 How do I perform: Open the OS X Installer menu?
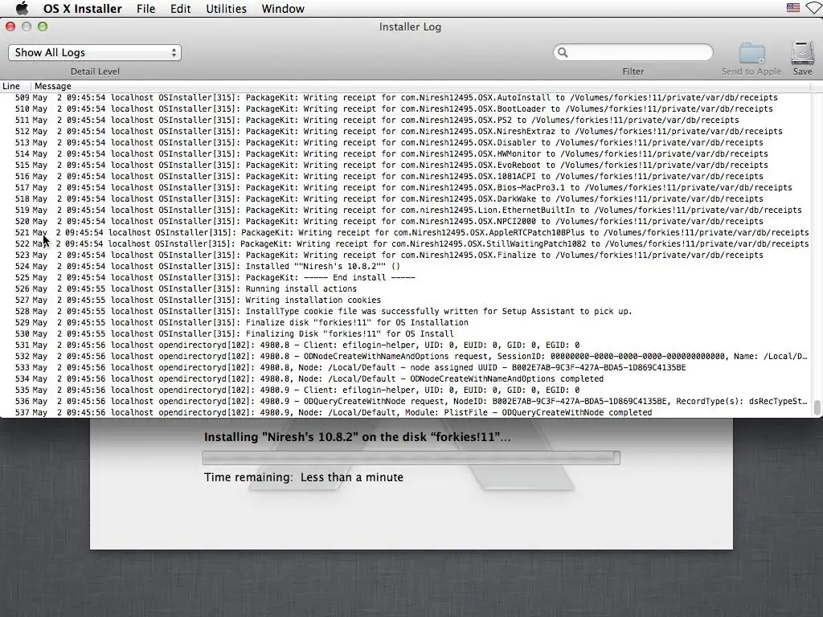click(83, 9)
